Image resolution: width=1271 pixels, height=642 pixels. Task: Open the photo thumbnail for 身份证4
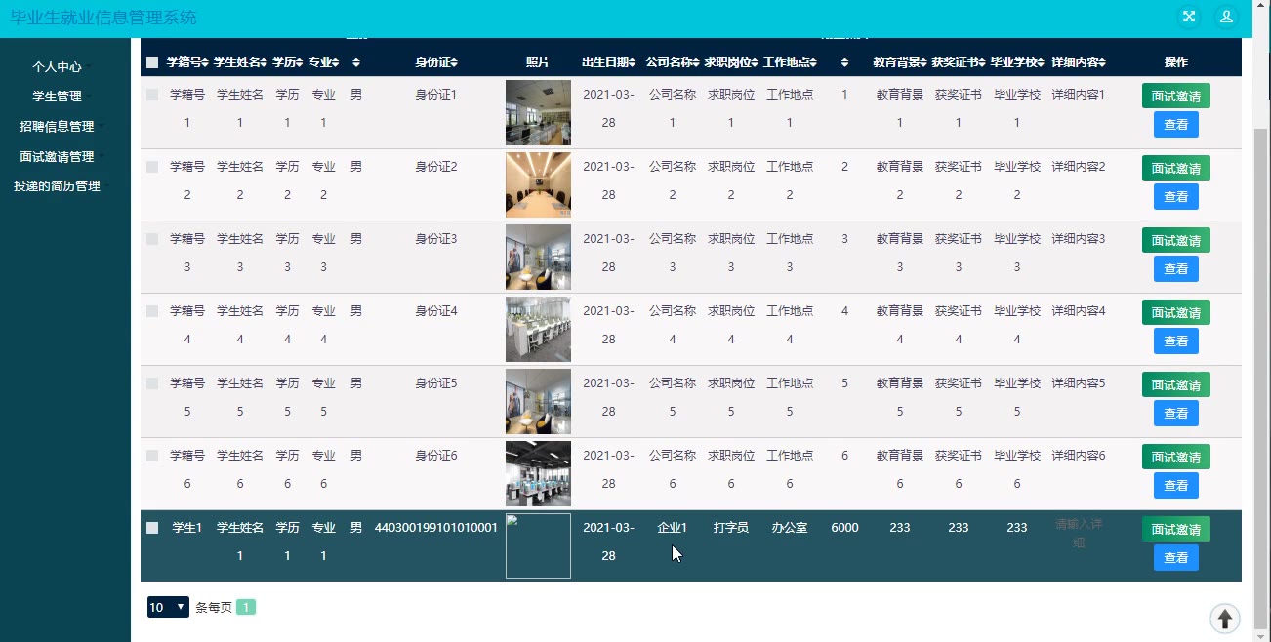click(538, 330)
